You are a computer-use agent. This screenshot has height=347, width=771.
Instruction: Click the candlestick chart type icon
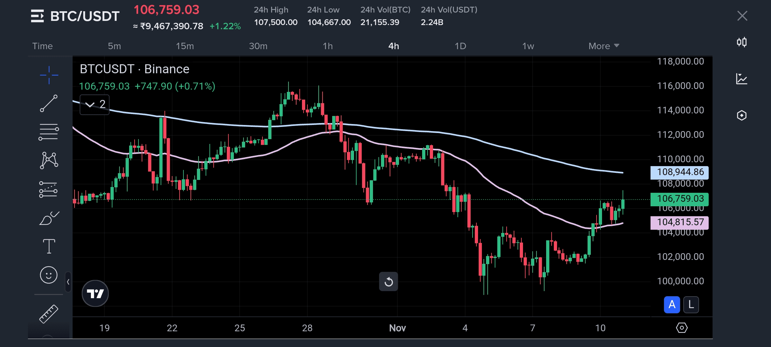741,42
